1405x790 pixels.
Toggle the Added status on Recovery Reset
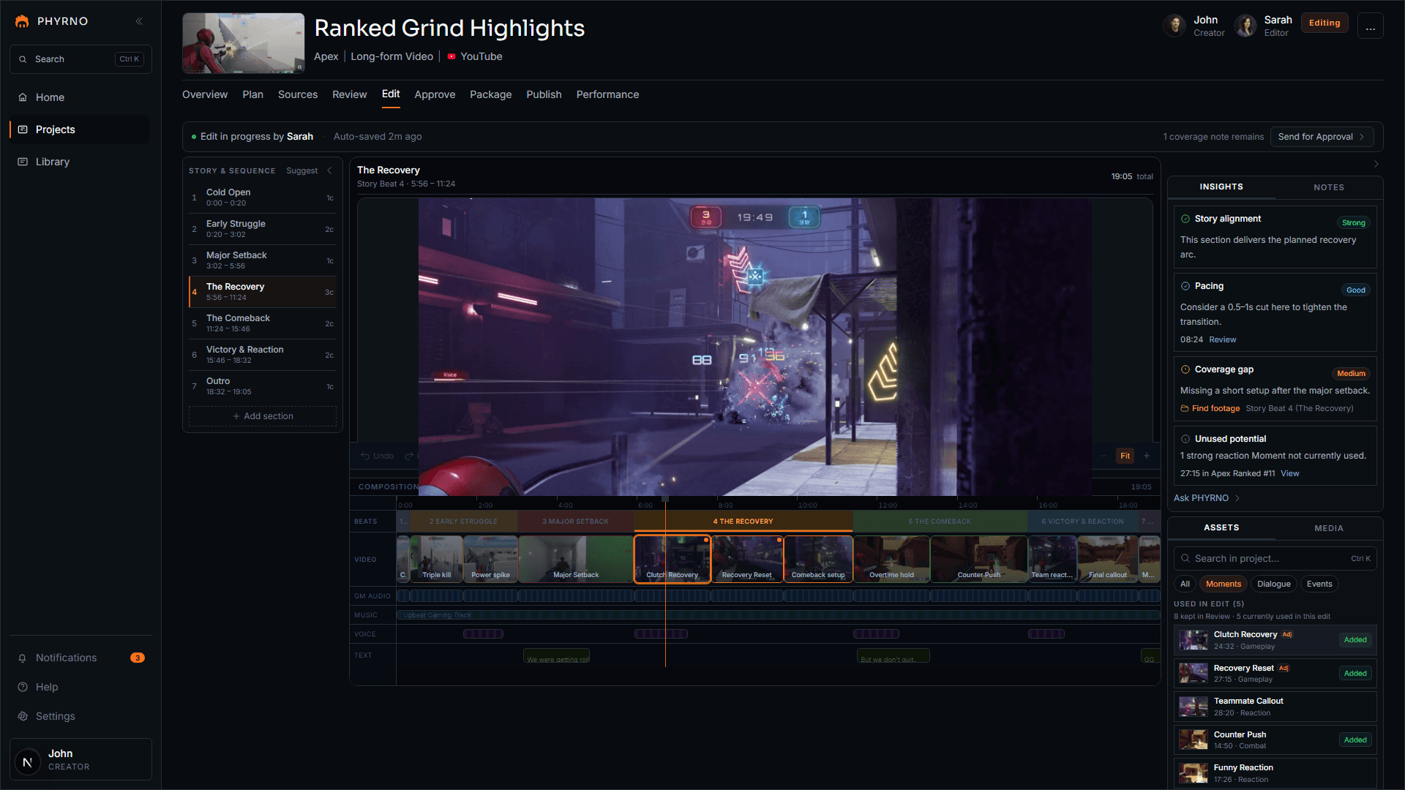1355,674
